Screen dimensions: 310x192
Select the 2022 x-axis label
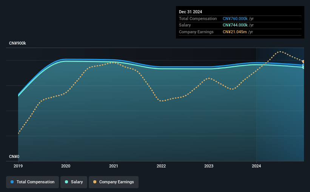click(x=161, y=166)
